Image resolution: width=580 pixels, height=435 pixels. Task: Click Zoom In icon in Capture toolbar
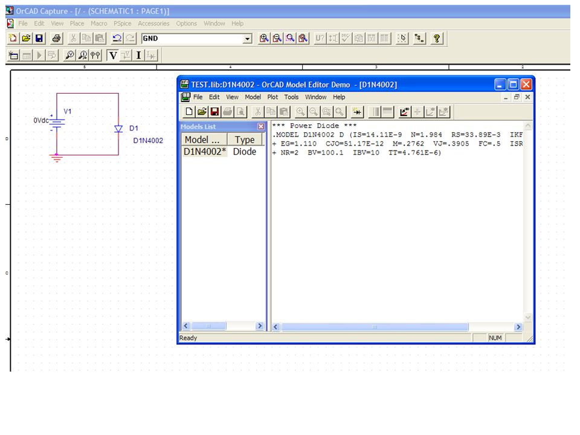coord(264,38)
